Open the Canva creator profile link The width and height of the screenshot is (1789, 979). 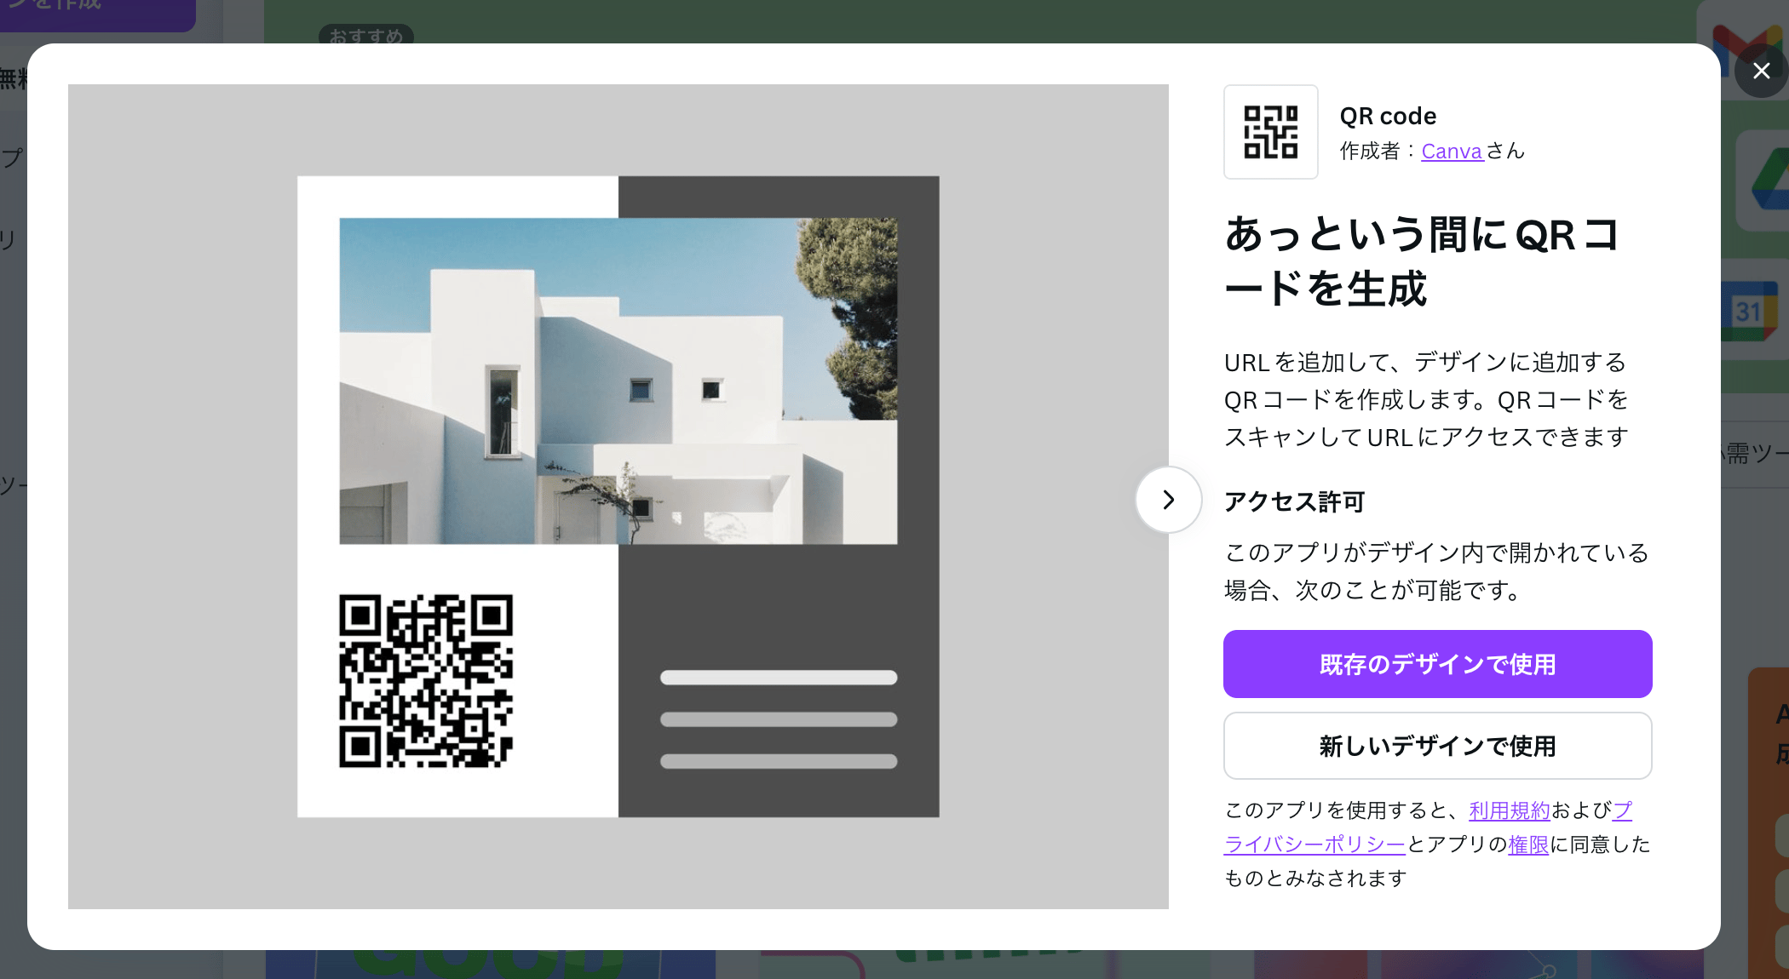[1451, 151]
